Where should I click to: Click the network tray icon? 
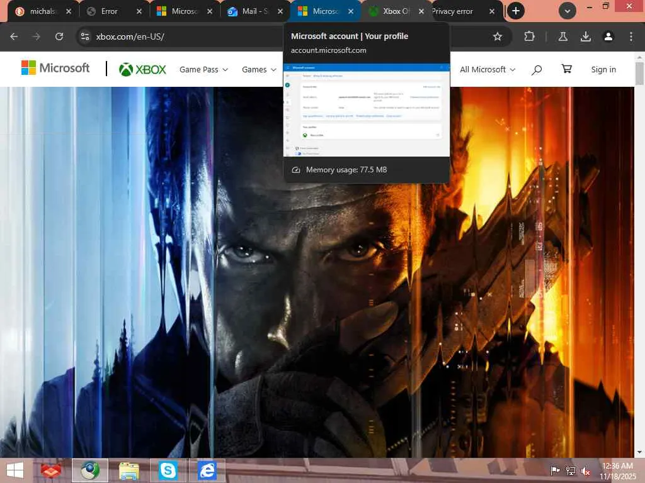pyautogui.click(x=571, y=470)
